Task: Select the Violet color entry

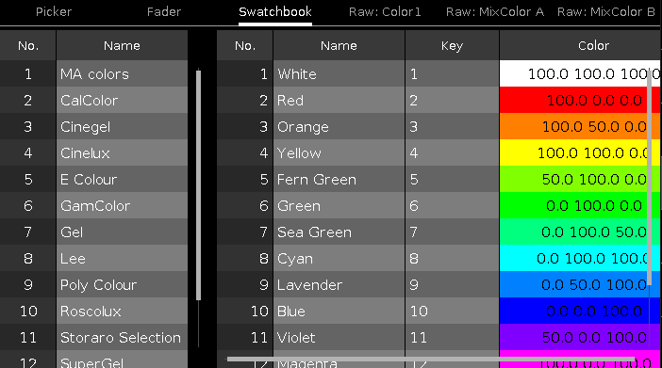Action: click(x=339, y=337)
